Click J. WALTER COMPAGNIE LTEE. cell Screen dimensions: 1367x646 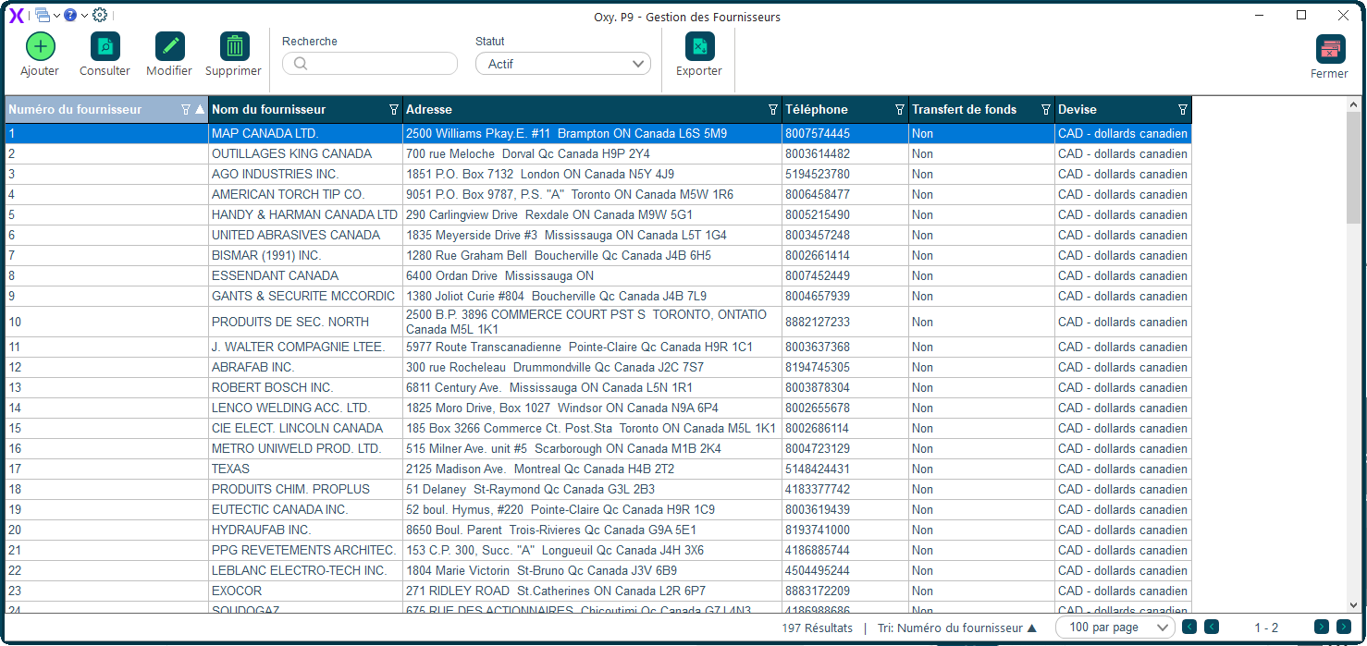click(305, 347)
